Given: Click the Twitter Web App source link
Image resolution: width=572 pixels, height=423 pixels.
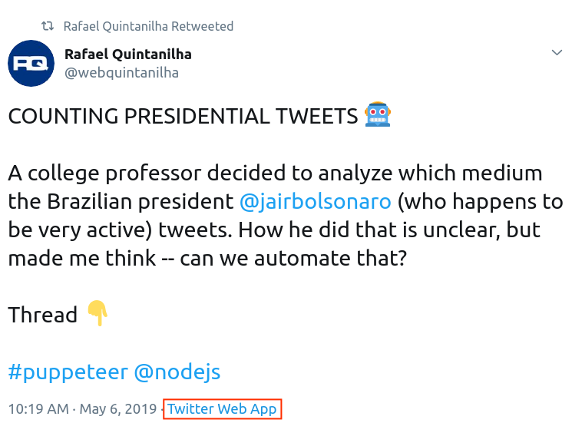Looking at the screenshot, I should coord(222,409).
